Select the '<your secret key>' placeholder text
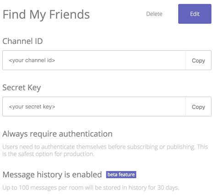 32,107
